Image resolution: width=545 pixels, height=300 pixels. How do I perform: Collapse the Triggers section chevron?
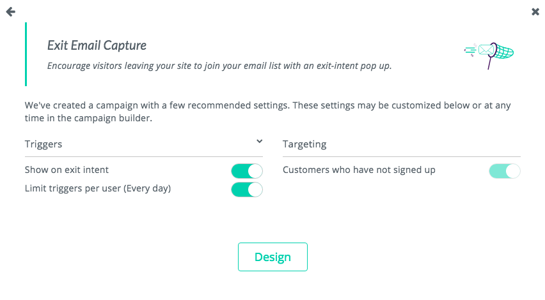pyautogui.click(x=259, y=141)
